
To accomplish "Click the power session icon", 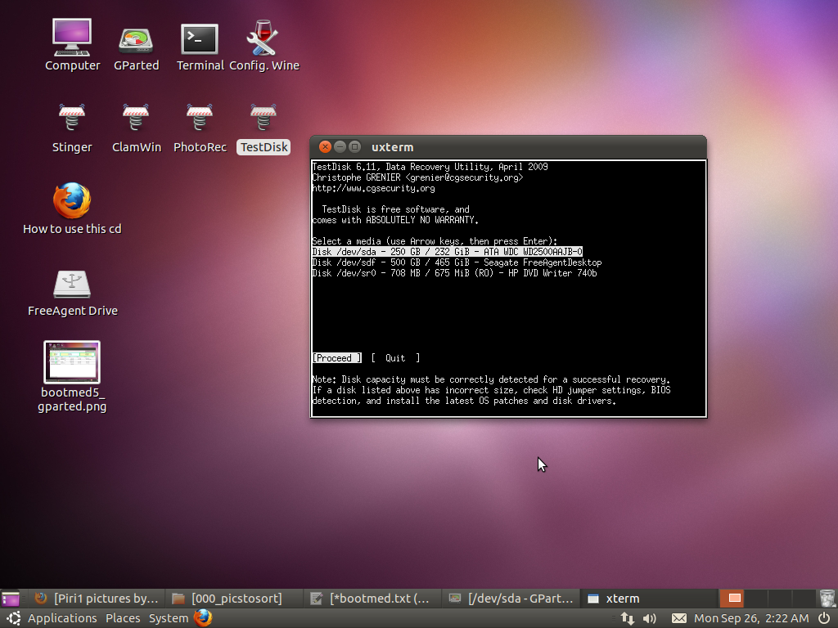I will [825, 618].
